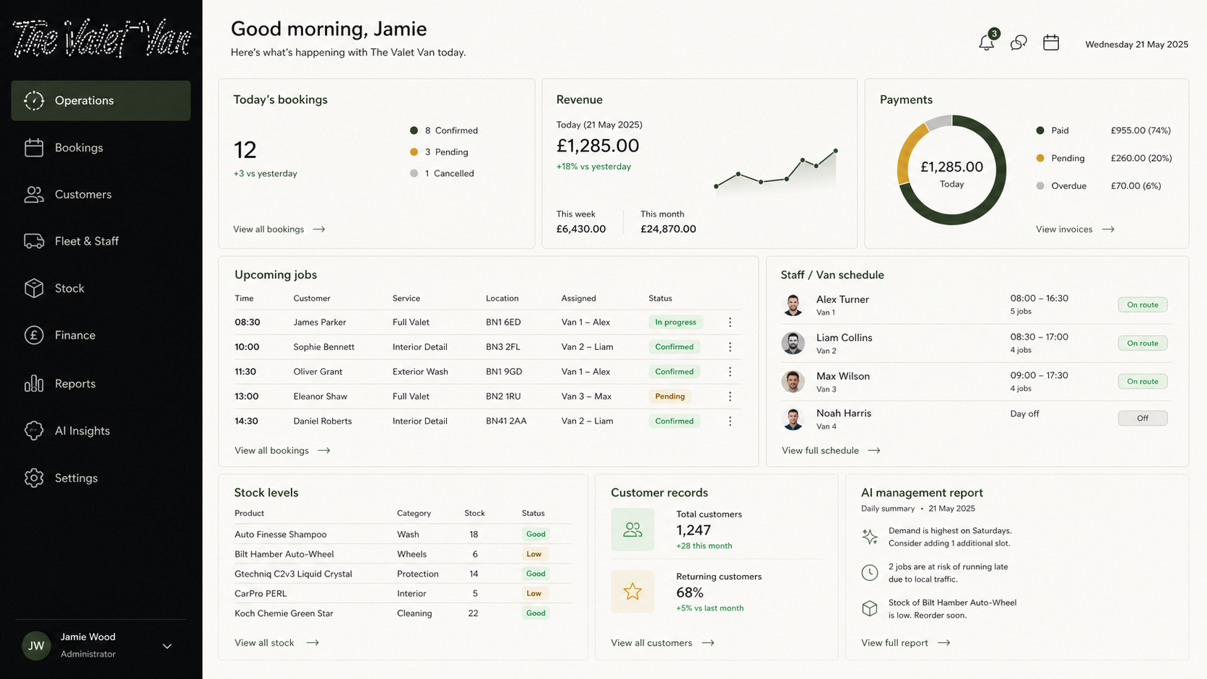Click the Customers people icon in sidebar
Viewport: 1207px width, 679px height.
click(x=34, y=194)
